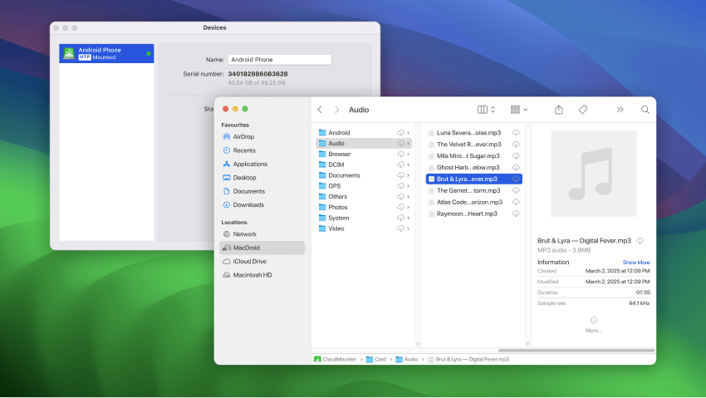
Task: Click Show More in Information section
Action: coord(635,262)
